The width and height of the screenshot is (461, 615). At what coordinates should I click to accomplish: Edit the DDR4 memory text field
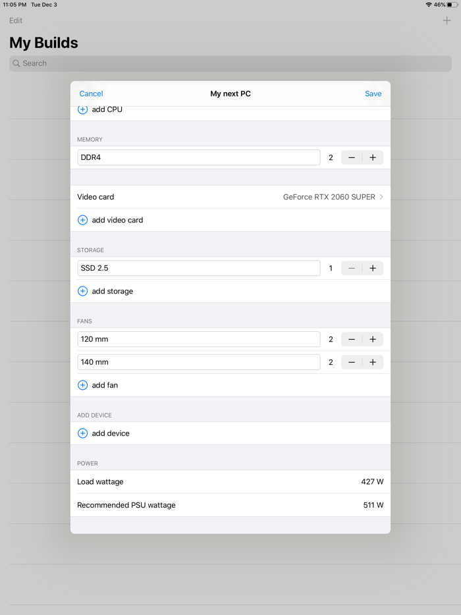click(198, 157)
